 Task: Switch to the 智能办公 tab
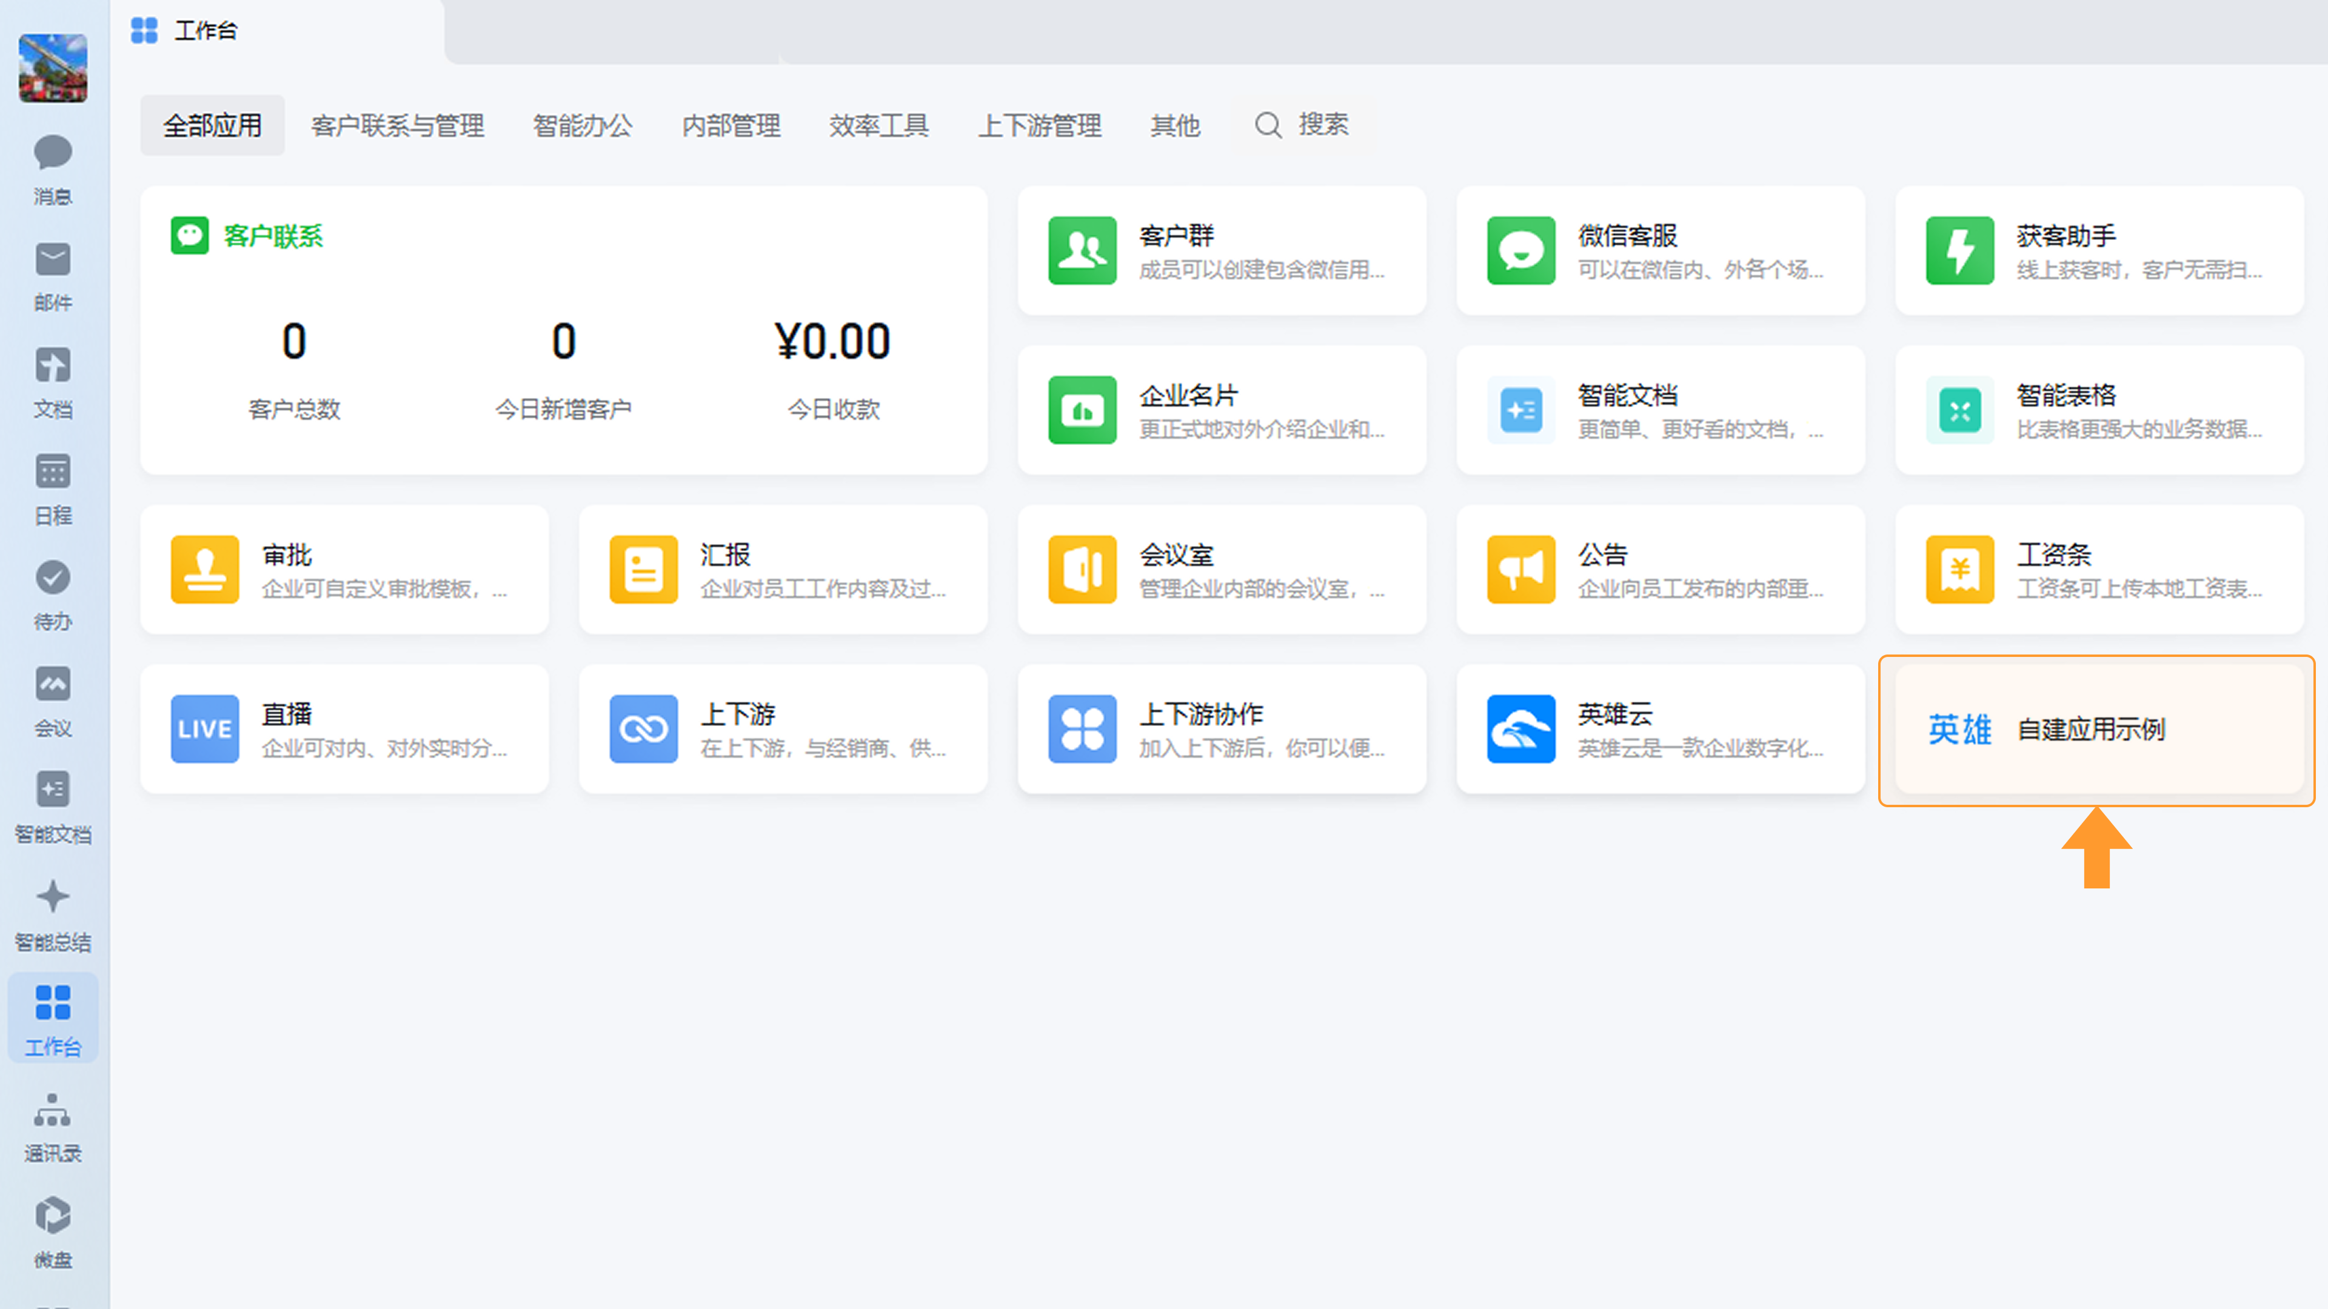click(582, 125)
